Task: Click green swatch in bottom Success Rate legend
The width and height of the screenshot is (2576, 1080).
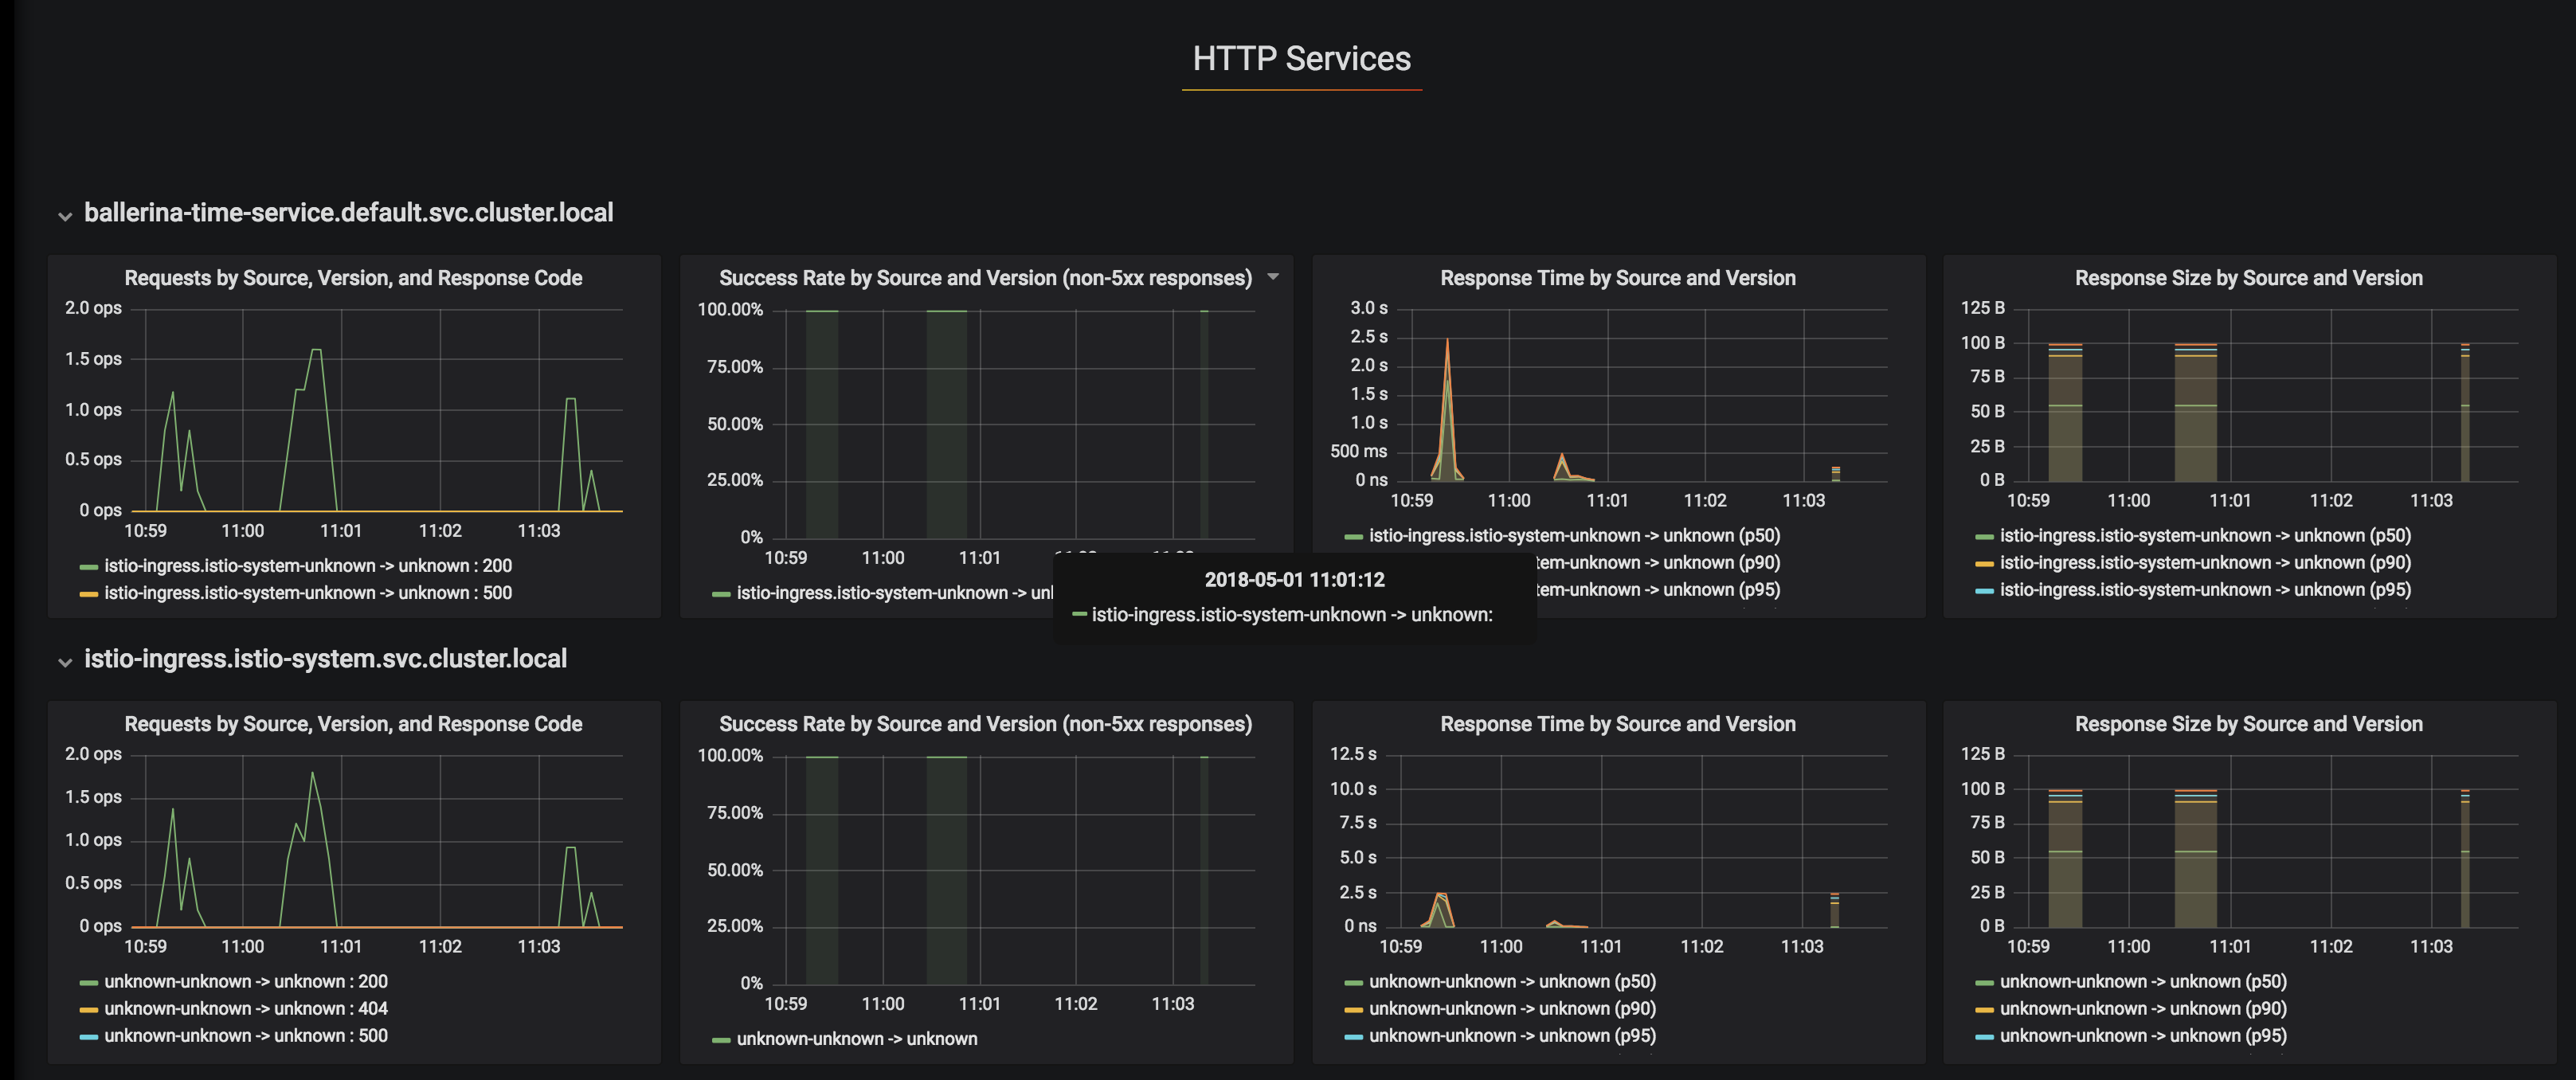Action: [721, 1040]
